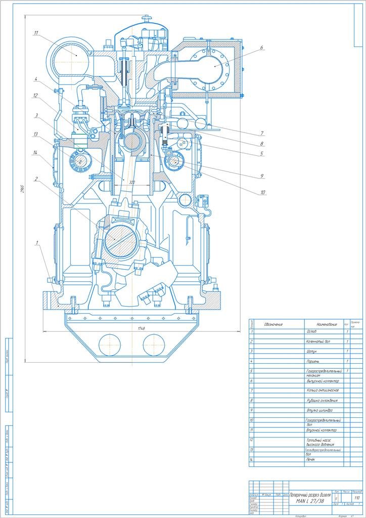The height and width of the screenshot is (518, 366).
Task: Click callout number 6 beside the engine drawing
Action: (261, 47)
